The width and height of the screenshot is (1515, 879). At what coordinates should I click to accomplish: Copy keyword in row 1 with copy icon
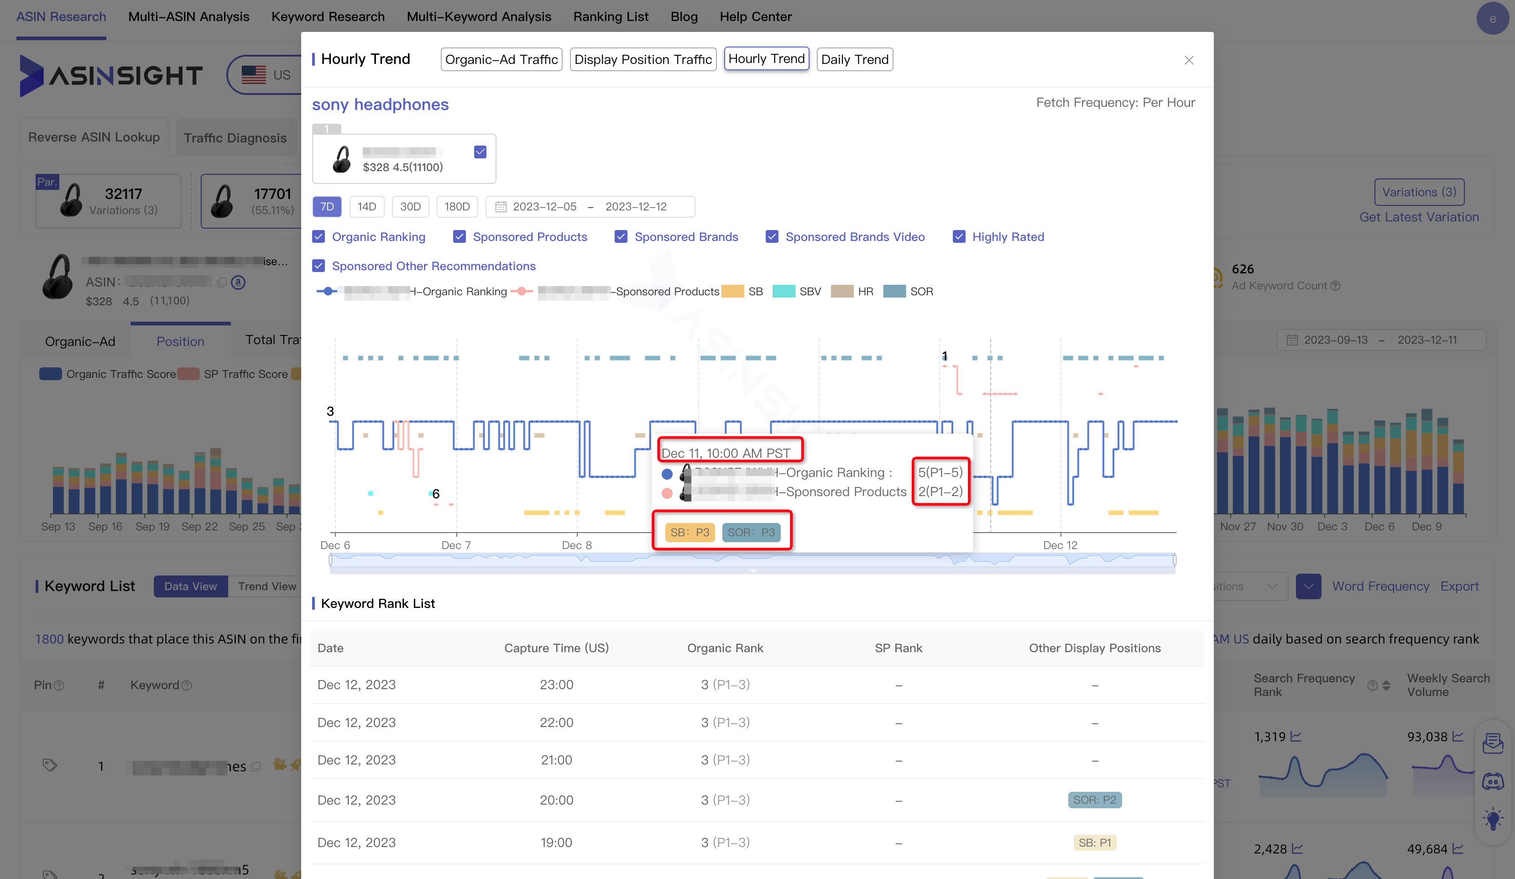click(x=256, y=767)
